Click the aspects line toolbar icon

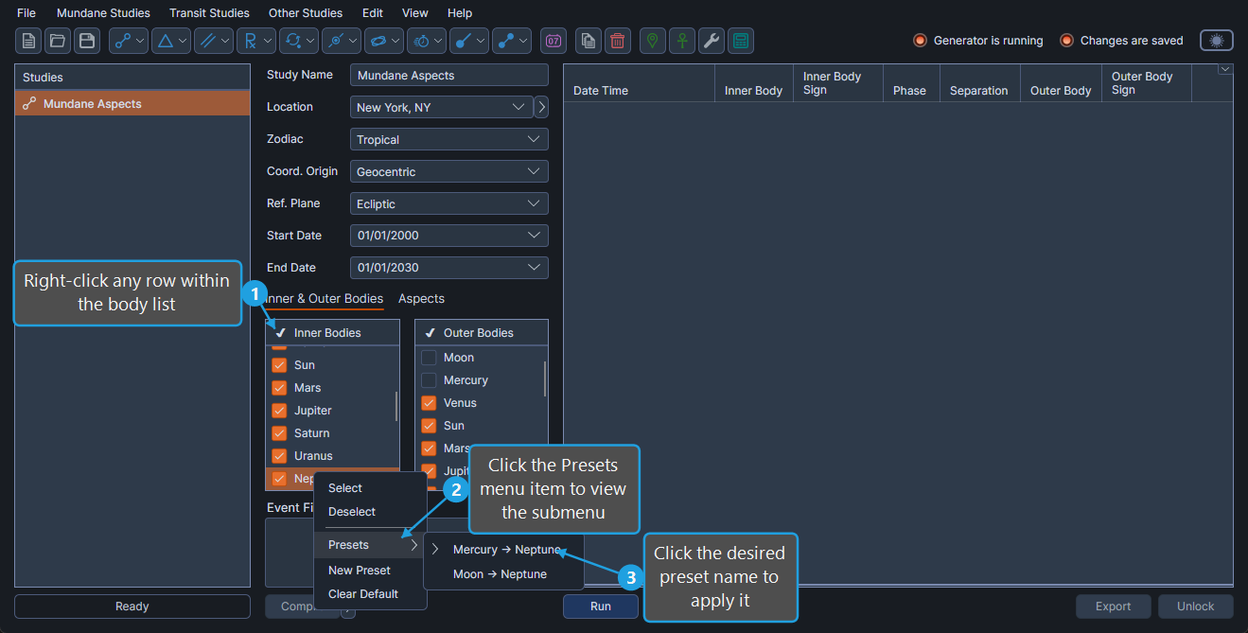[122, 41]
